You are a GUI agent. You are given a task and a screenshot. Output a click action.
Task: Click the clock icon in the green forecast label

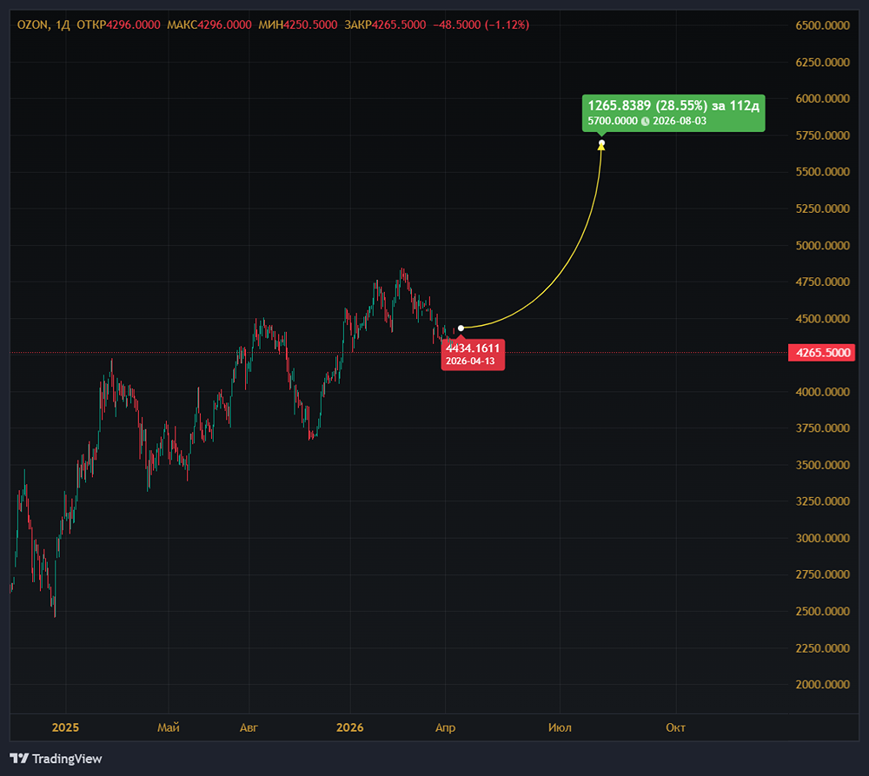pyautogui.click(x=645, y=121)
